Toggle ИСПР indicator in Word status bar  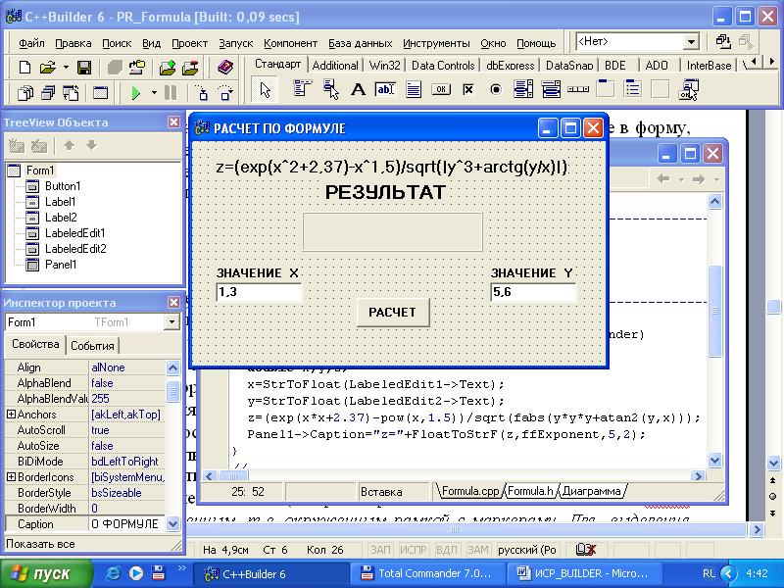[x=413, y=550]
